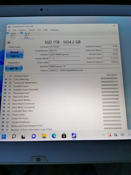Click the sync tray icon with red dot
131x175 pixels.
click(110, 135)
